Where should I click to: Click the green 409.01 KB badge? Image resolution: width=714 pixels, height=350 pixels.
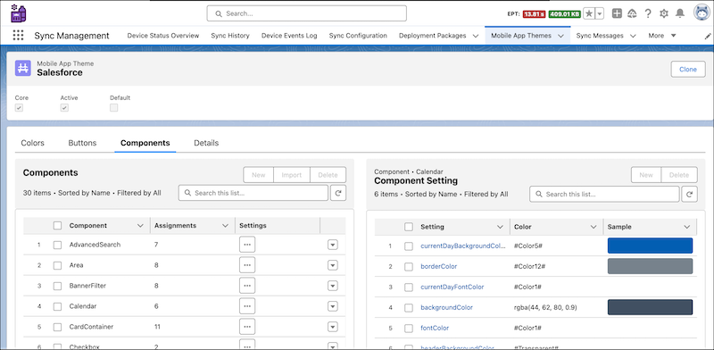click(x=565, y=14)
